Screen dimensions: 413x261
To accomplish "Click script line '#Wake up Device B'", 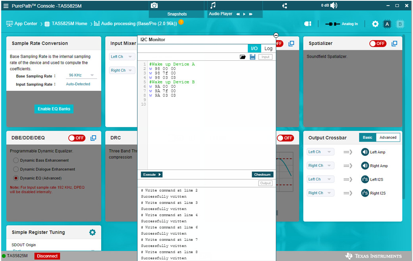I will coord(172,82).
